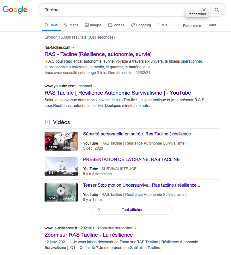Click the "Il y a 1 mois" text

93,200
